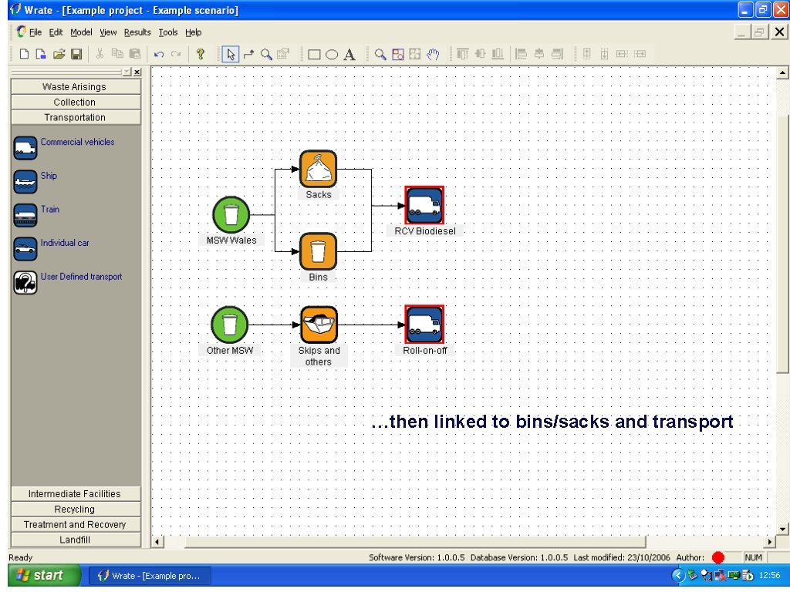This screenshot has width=790, height=592.
Task: Open the Collection section
Action: click(74, 102)
